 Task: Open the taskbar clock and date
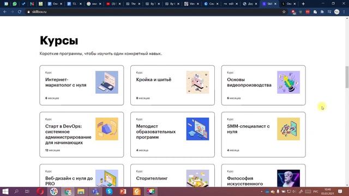click(327, 192)
